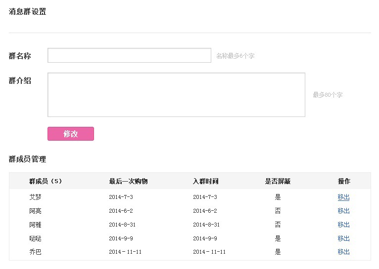Select member name 艾梦
Viewport: 379px width, 269px height.
tap(35, 197)
